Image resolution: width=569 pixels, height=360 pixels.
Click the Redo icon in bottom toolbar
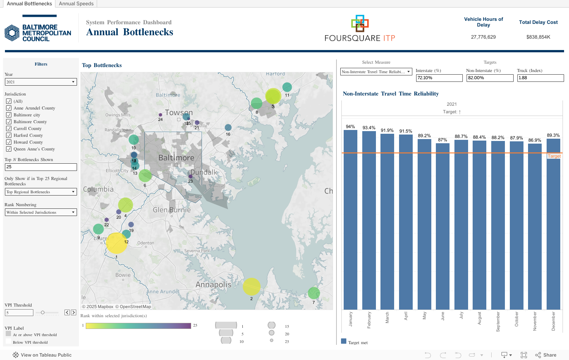point(443,355)
